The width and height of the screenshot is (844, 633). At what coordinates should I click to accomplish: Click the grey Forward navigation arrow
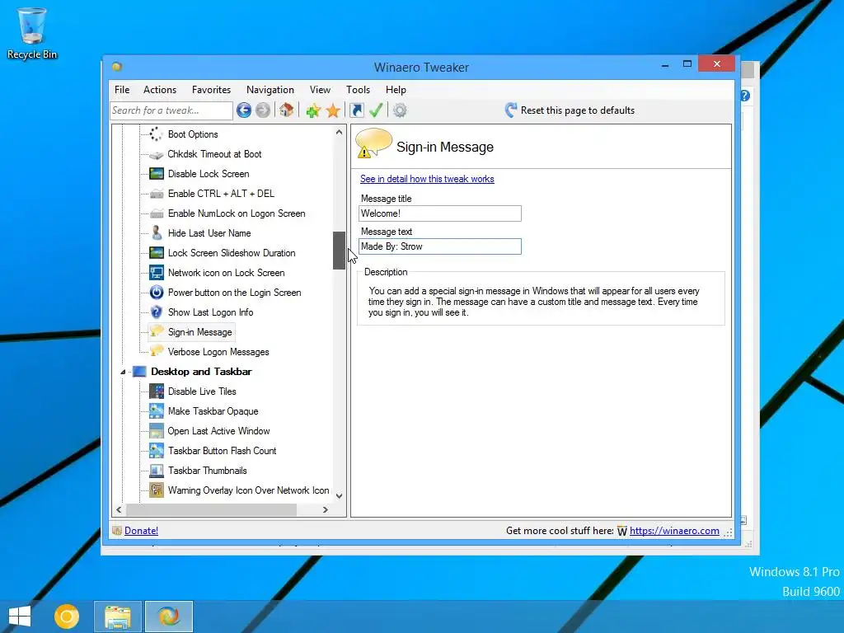(x=263, y=110)
